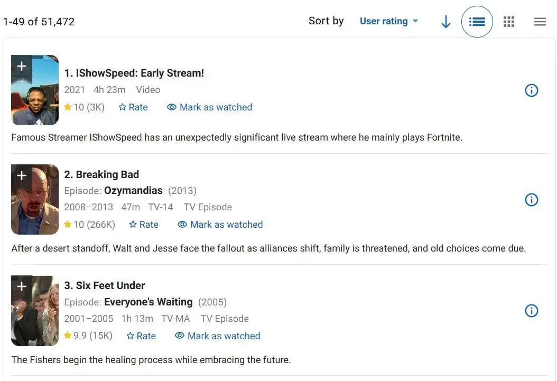Rate the Ozymandias episode

(x=144, y=225)
